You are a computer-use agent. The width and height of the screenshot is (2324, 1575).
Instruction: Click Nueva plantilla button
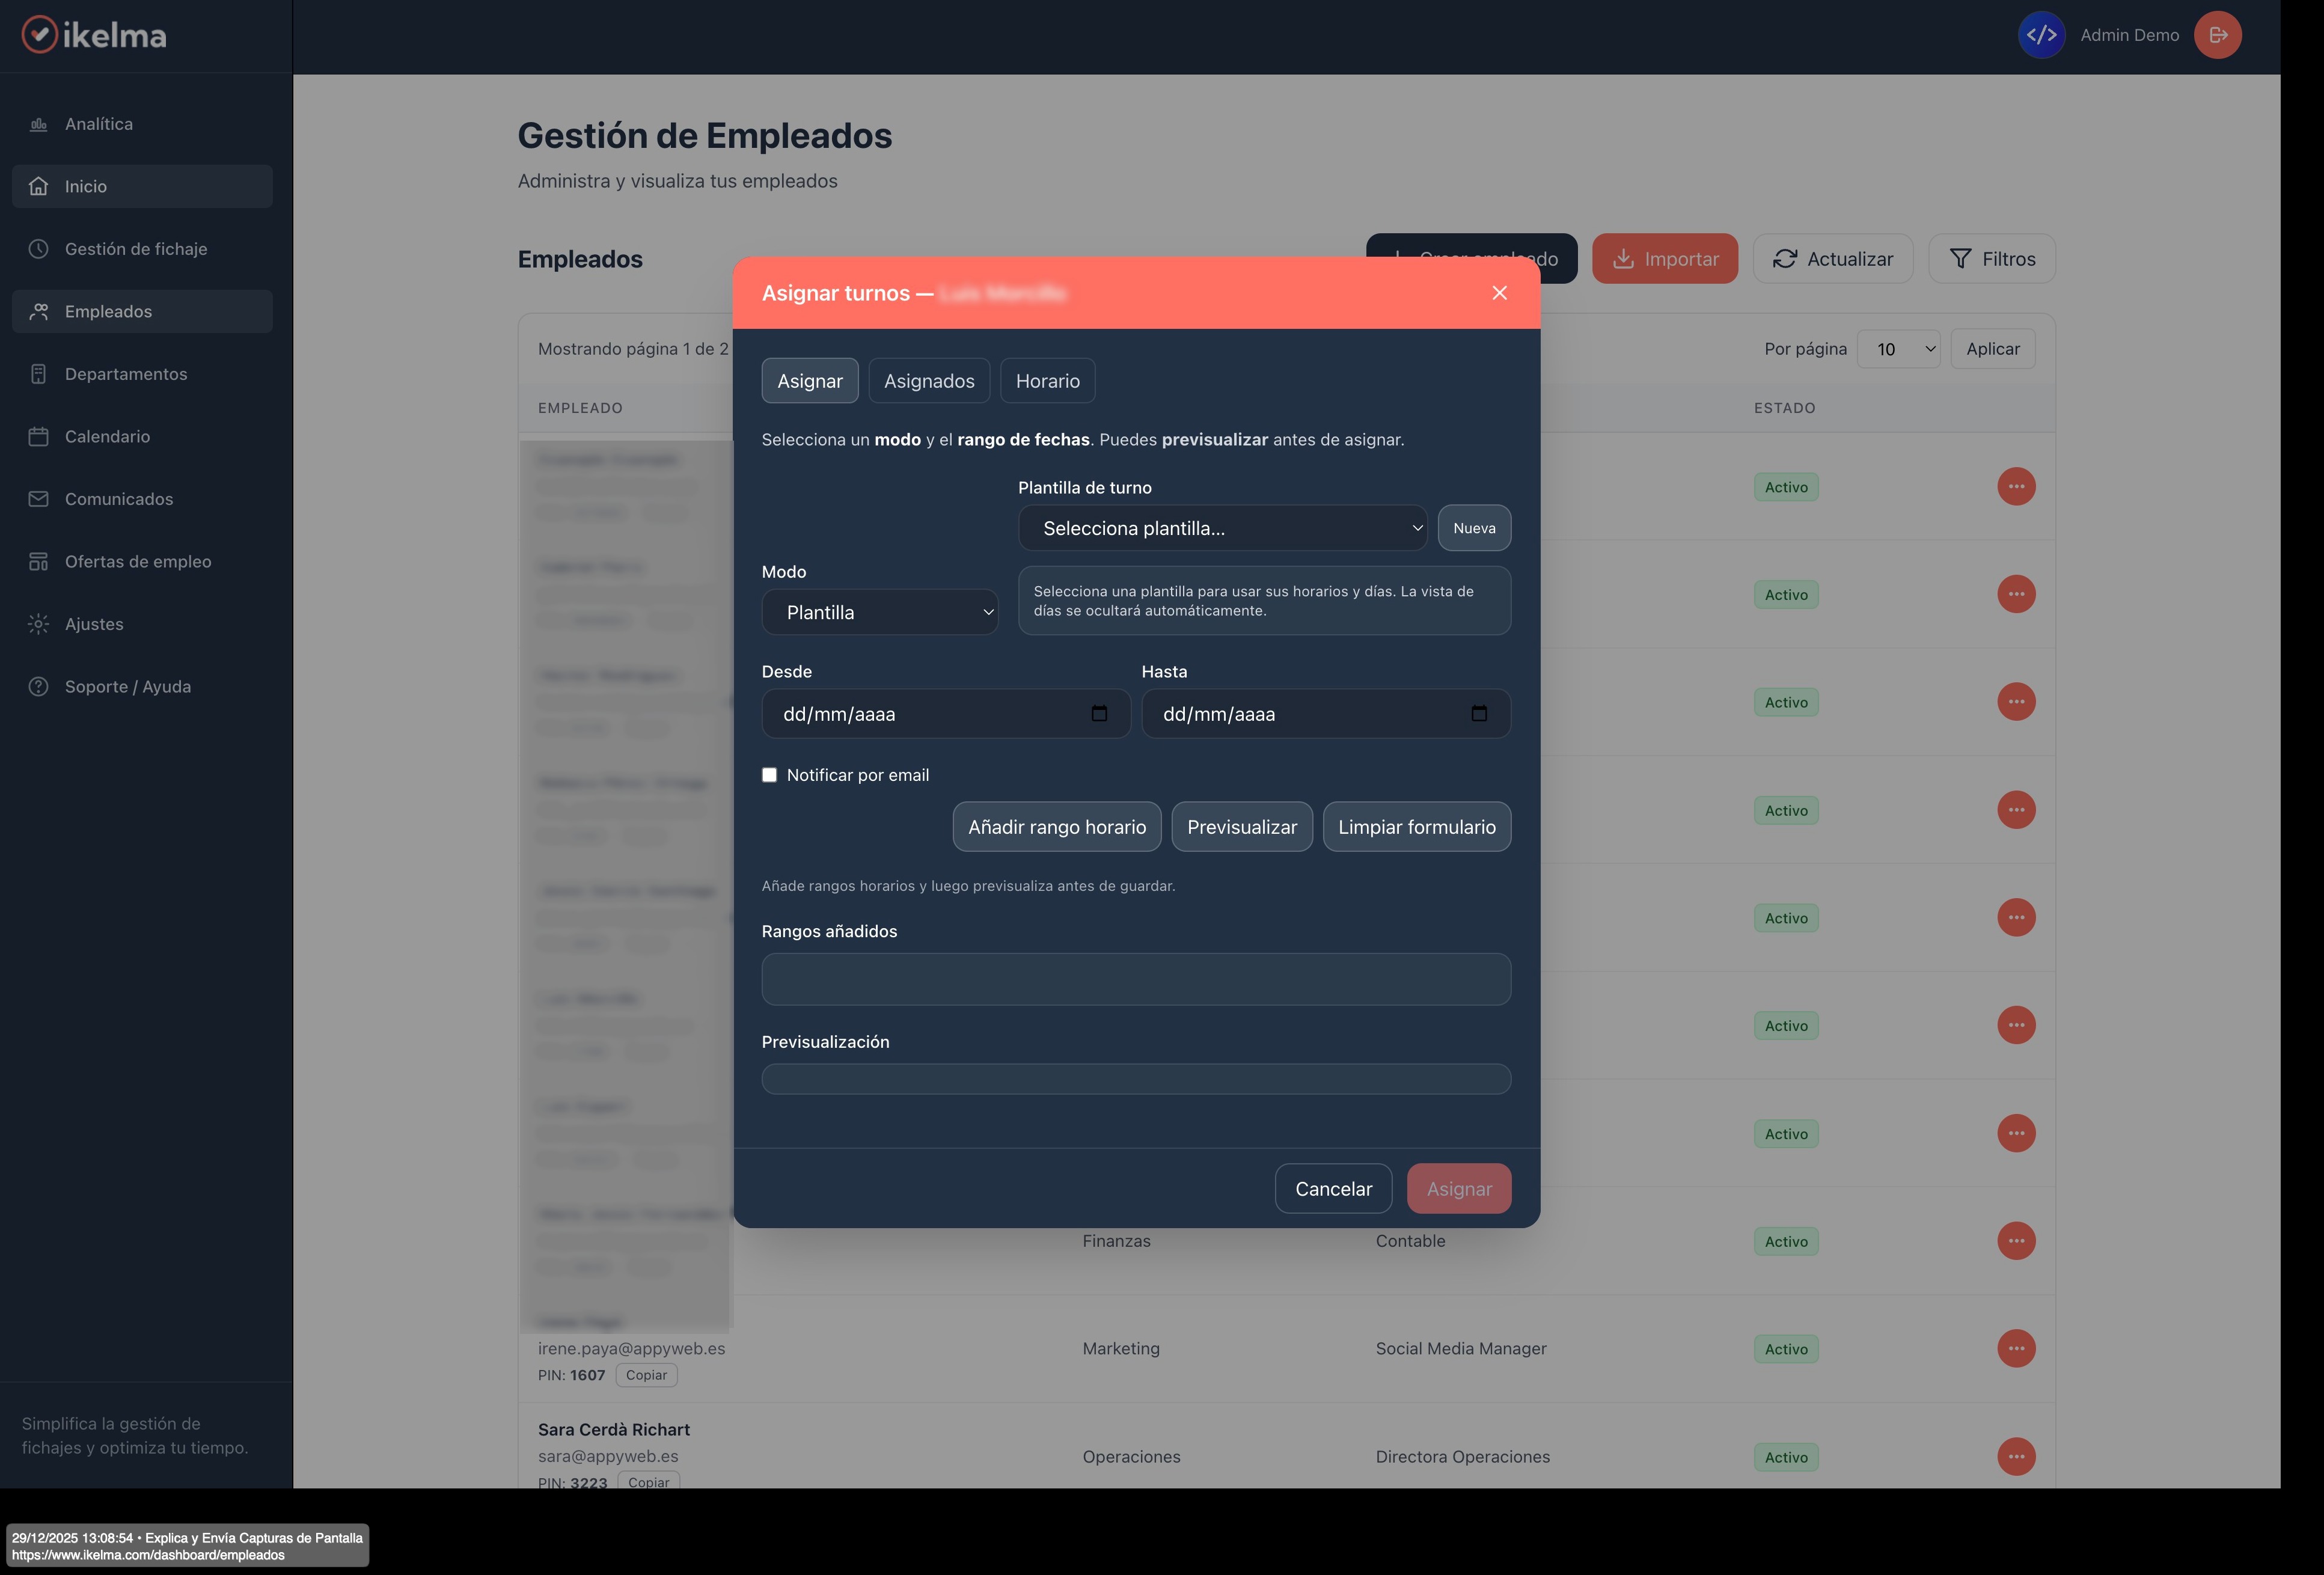click(1473, 528)
